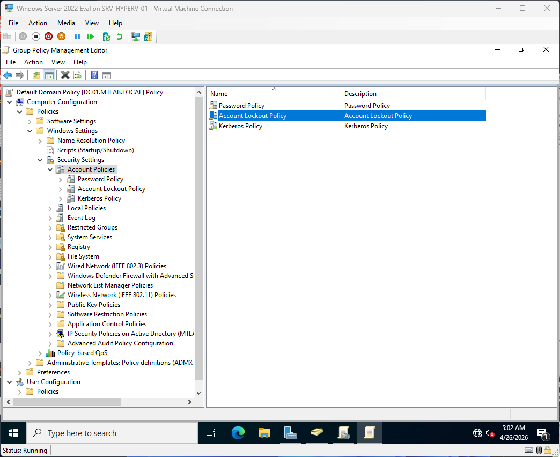Click the VM Start (green power) toolbar icon

point(23,36)
